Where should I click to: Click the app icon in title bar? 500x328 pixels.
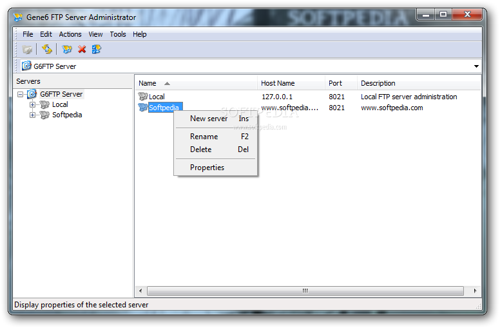click(x=18, y=17)
